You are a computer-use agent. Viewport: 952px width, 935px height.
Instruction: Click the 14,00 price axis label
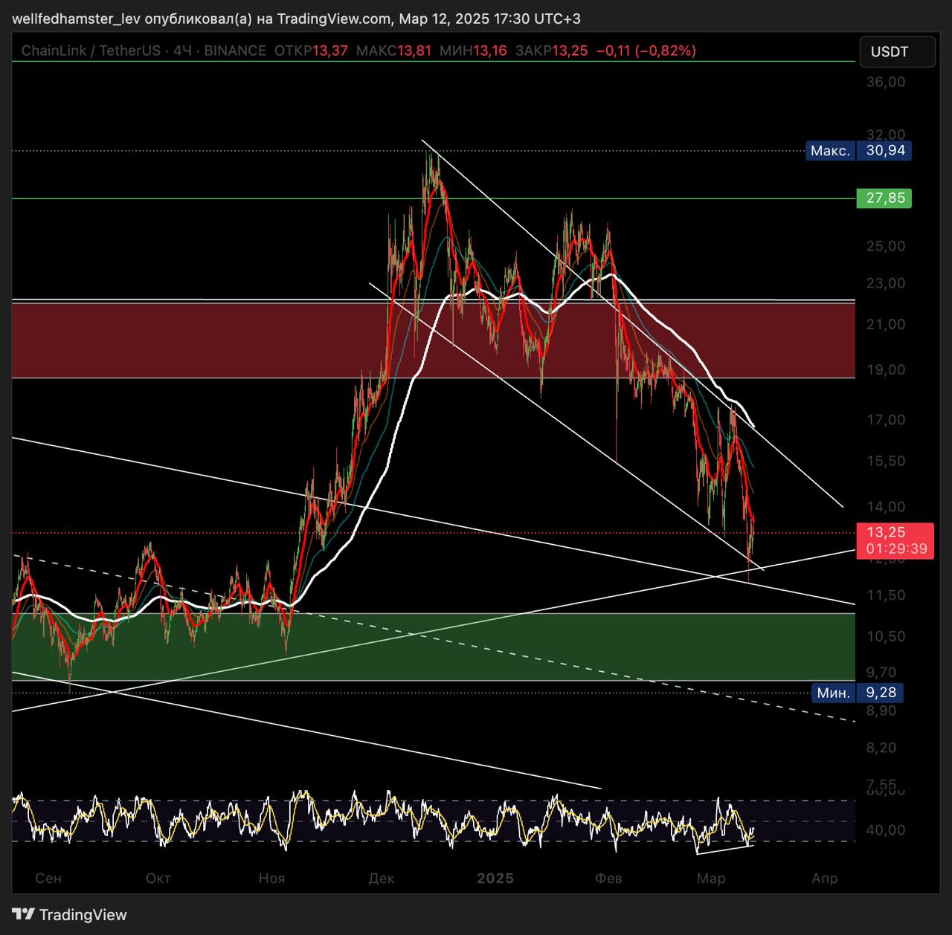point(886,507)
